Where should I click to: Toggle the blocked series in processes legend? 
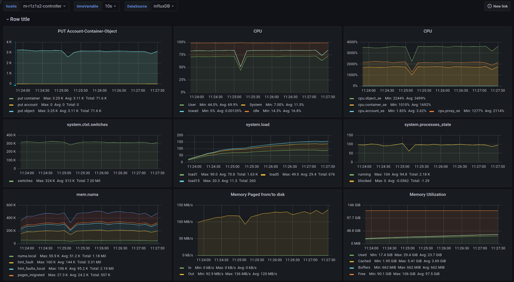tap(364, 181)
